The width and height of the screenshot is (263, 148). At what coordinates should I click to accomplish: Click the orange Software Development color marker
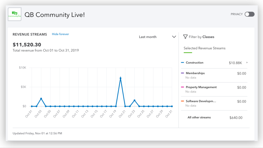click(x=183, y=101)
